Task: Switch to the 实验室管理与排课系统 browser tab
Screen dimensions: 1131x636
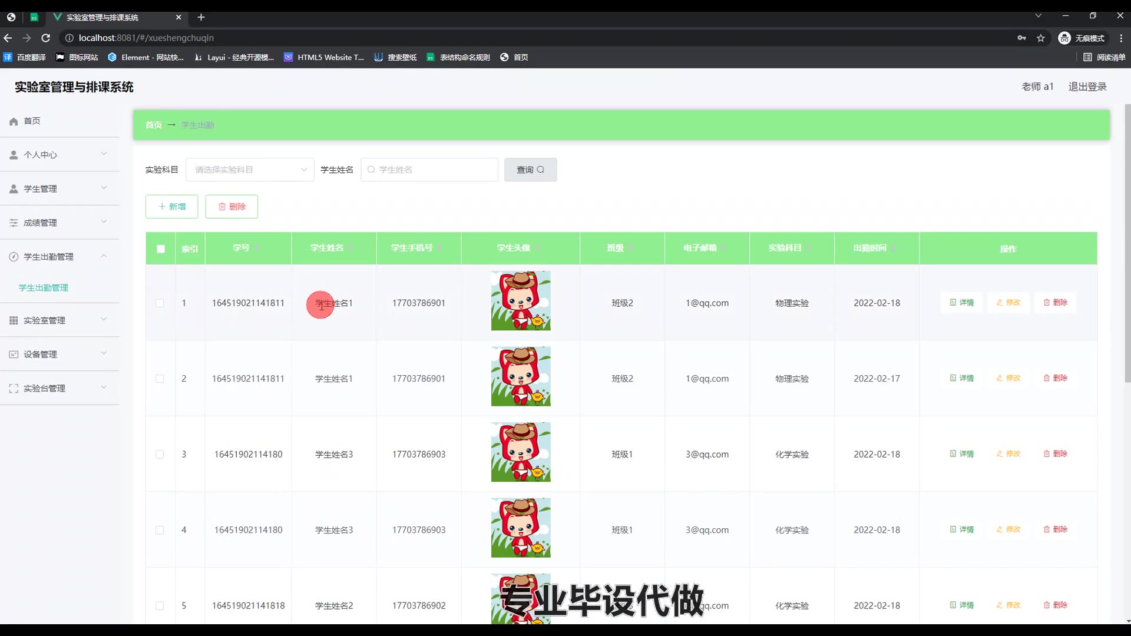Action: pos(118,17)
